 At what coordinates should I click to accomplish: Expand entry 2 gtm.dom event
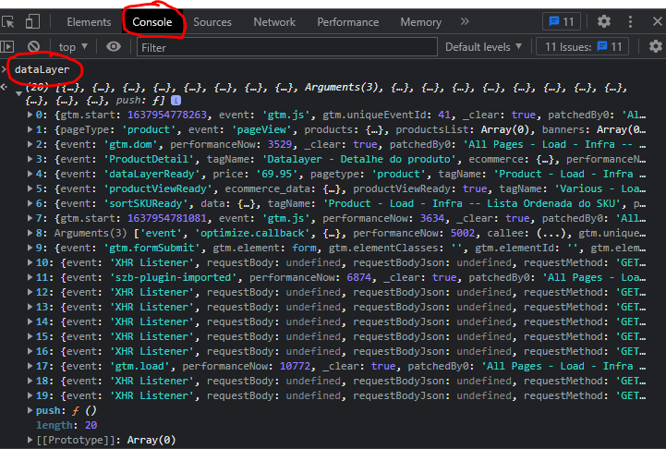[x=30, y=144]
